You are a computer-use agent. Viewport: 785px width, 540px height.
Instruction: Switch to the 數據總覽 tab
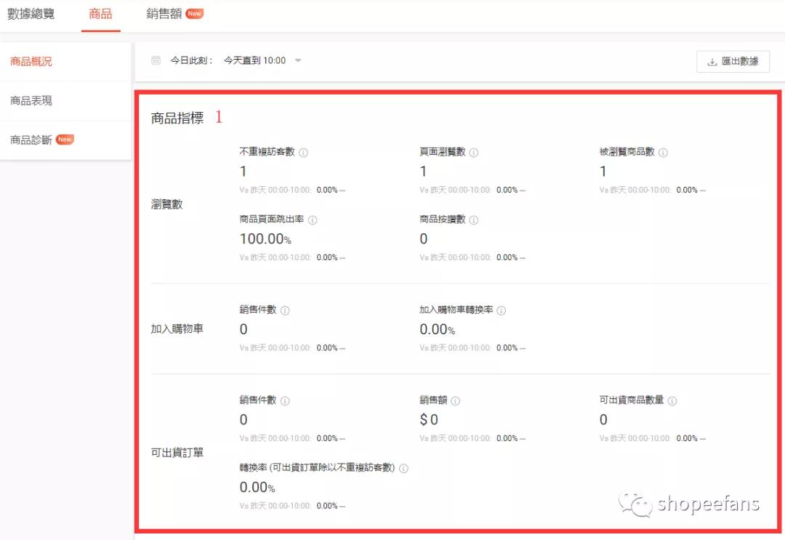30,13
